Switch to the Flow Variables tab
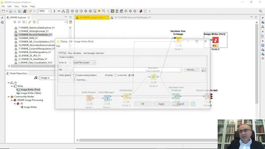This screenshot has height=149, width=265. [75, 53]
